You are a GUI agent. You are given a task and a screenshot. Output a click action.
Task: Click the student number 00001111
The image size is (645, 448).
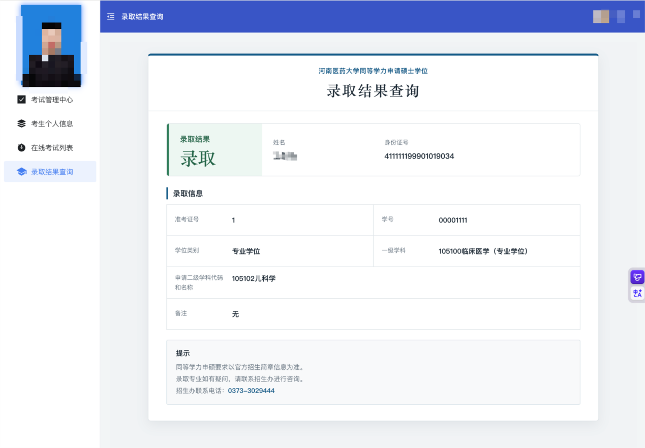coord(453,220)
